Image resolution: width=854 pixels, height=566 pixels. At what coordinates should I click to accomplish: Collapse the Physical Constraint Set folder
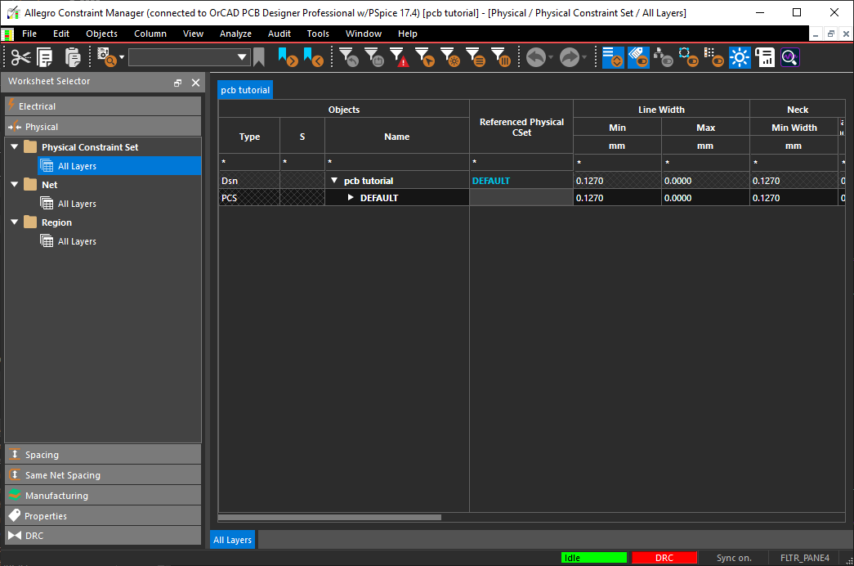click(x=14, y=147)
